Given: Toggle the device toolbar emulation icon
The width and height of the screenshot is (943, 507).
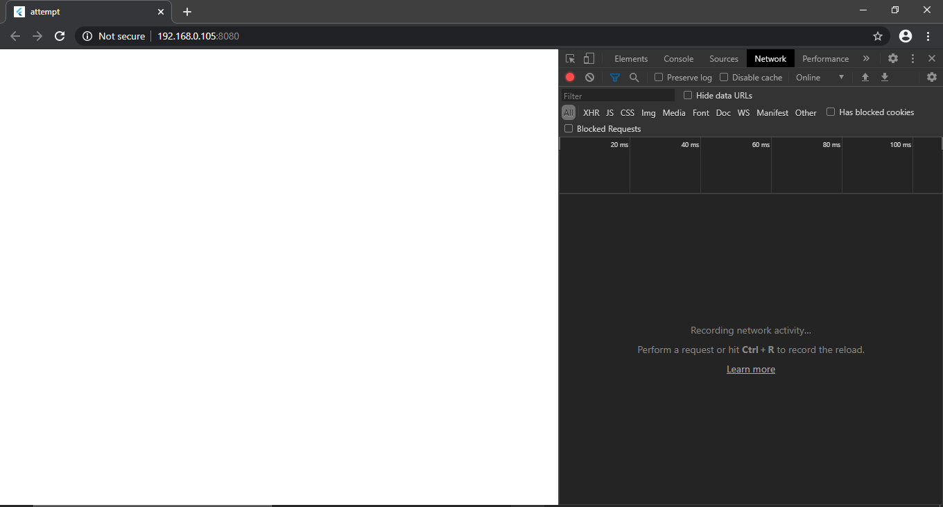Looking at the screenshot, I should (588, 58).
